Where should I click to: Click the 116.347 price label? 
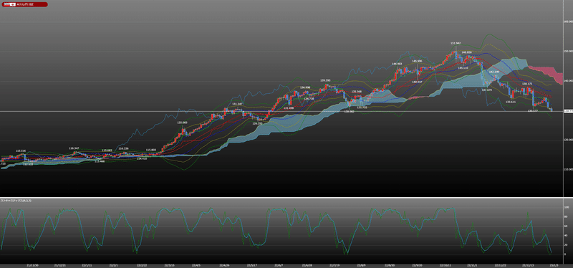point(74,148)
